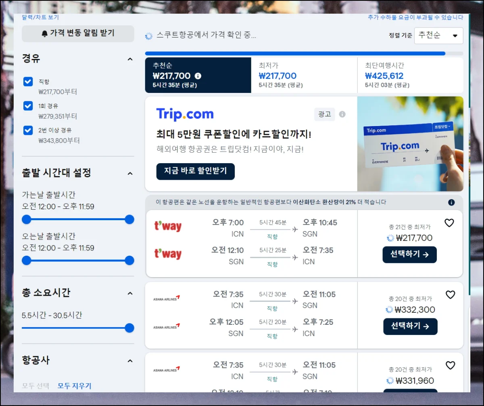Collapse the 총 소요시간 section
The width and height of the screenshot is (484, 406).
tap(130, 293)
